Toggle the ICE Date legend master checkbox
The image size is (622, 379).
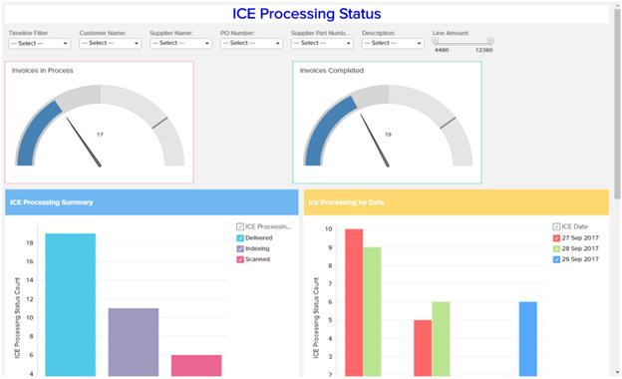coord(556,226)
